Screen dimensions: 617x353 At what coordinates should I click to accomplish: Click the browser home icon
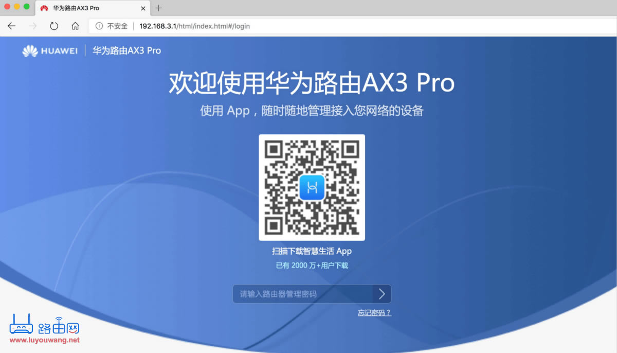(75, 26)
